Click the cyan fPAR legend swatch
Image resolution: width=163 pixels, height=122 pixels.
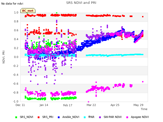(85, 117)
